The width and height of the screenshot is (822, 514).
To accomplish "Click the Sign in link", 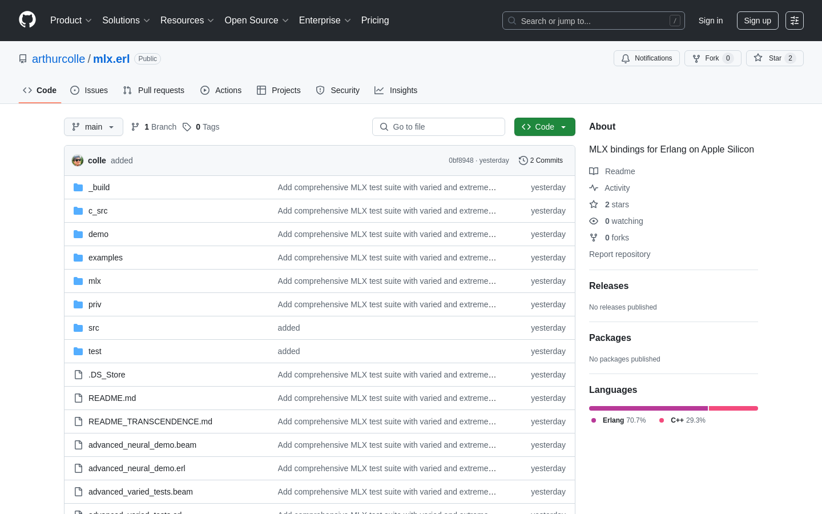I will [x=711, y=21].
